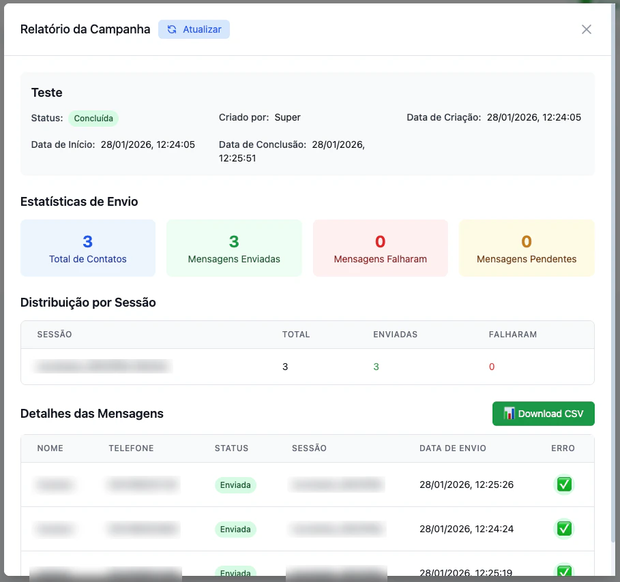Select the Total de Contatos card
620x582 pixels.
88,248
